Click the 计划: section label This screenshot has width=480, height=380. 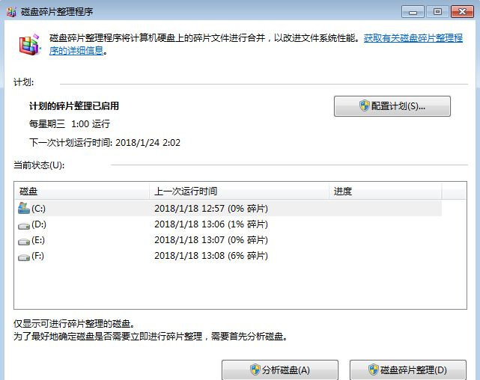tap(23, 82)
